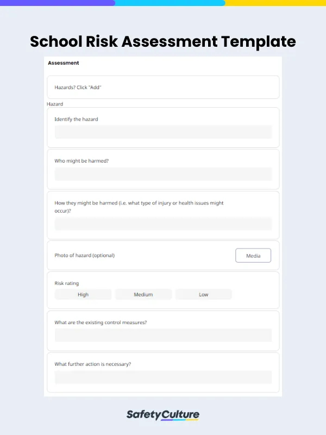Open the Media upload button for hazard photo
The width and height of the screenshot is (326, 435).
(x=253, y=256)
